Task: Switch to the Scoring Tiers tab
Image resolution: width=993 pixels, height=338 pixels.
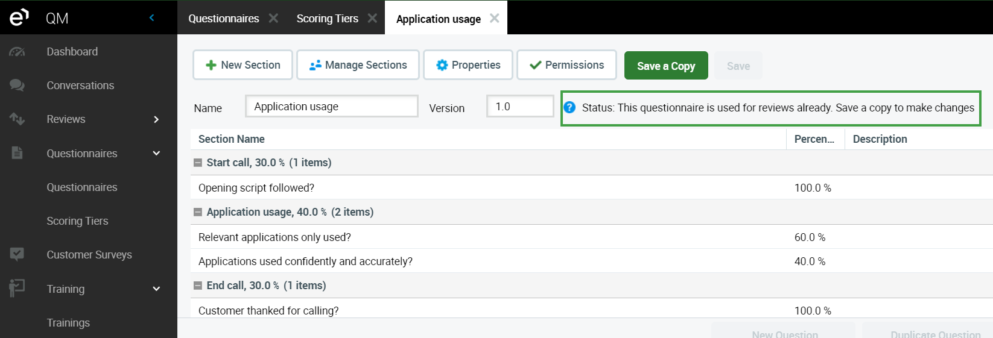Action: click(327, 19)
